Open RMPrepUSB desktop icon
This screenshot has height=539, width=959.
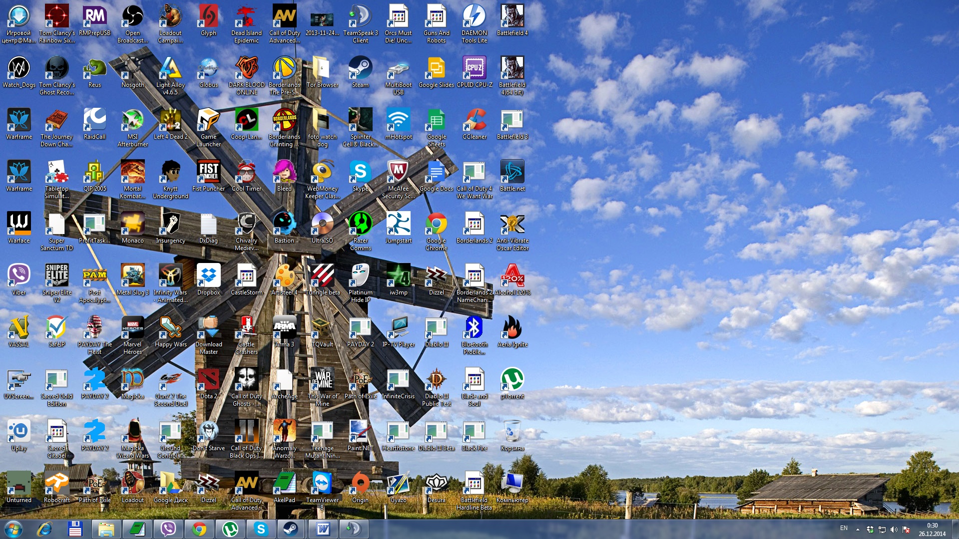click(x=94, y=20)
